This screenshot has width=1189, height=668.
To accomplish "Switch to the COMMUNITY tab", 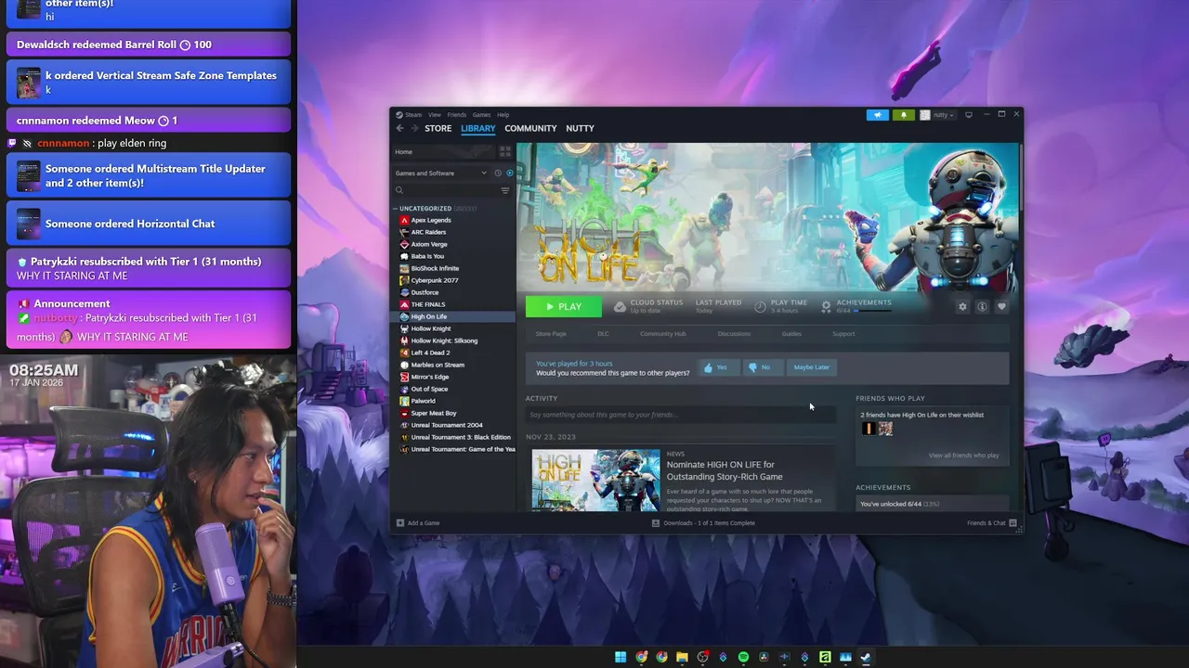I will 530,128.
